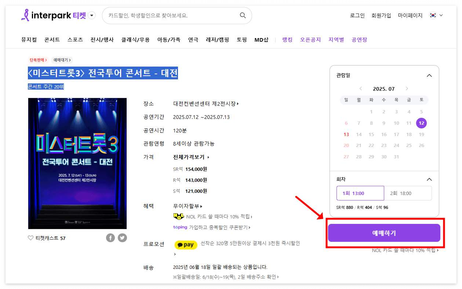Viewport: 462px width, 289px height.
Task: Share on Facebook icon
Action: 110,238
